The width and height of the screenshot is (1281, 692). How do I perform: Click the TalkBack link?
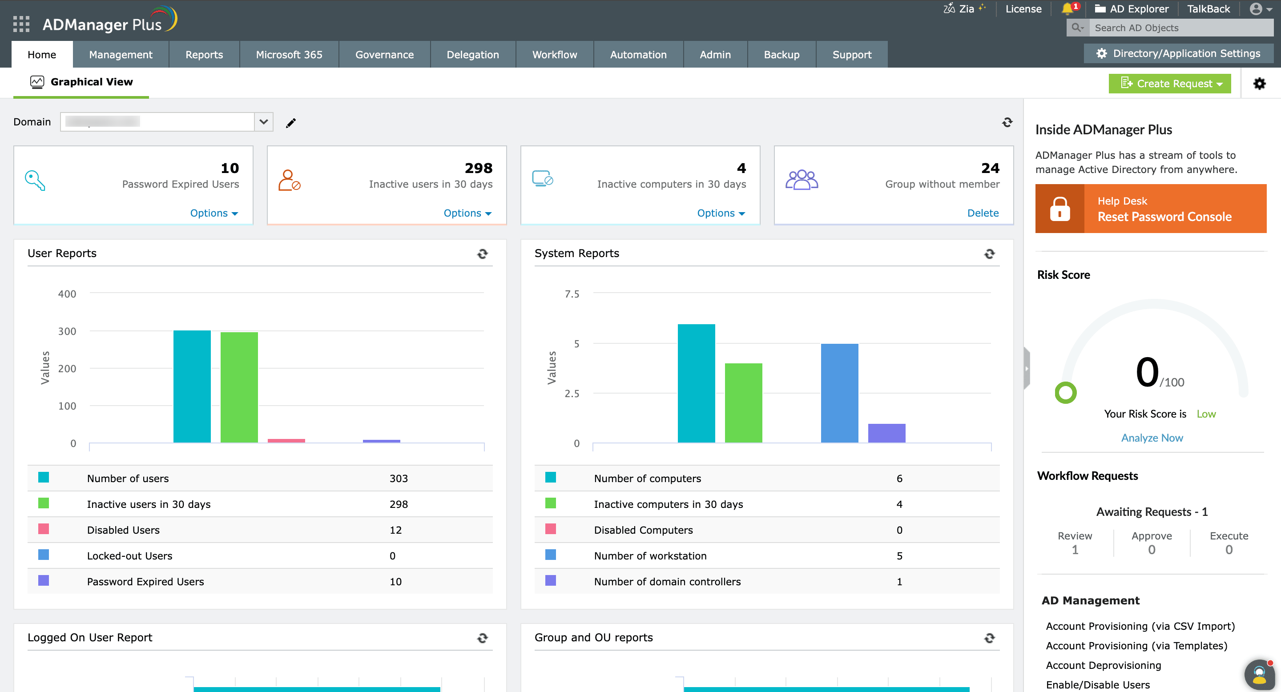point(1208,9)
